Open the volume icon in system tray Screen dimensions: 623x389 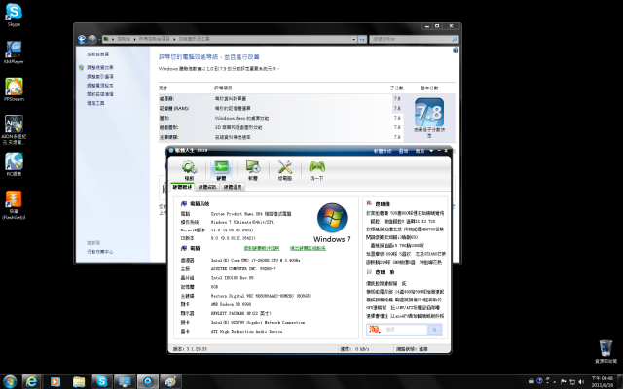pyautogui.click(x=581, y=381)
